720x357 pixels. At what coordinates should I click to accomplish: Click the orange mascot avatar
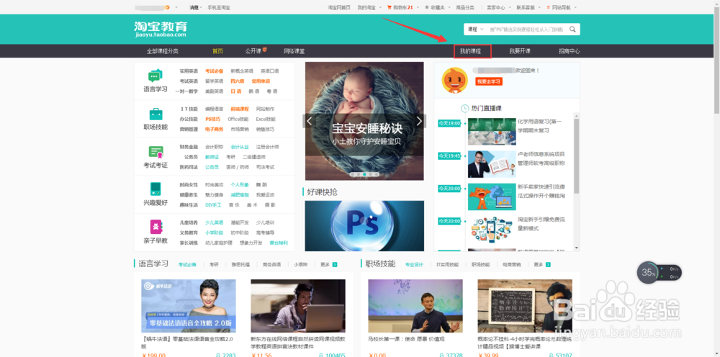coord(454,81)
